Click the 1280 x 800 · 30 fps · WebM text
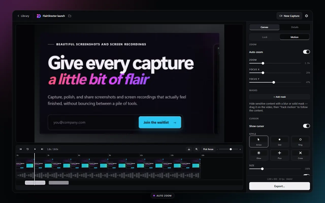Image resolution: width=325 pixels, height=203 pixels. click(x=280, y=179)
